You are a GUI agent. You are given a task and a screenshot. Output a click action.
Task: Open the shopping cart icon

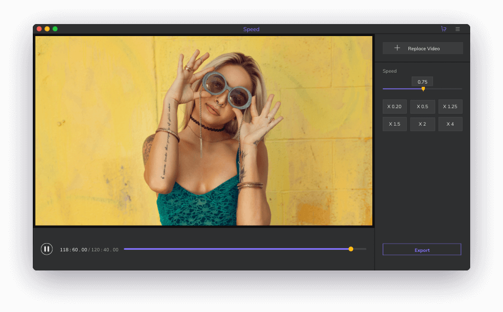coord(443,29)
